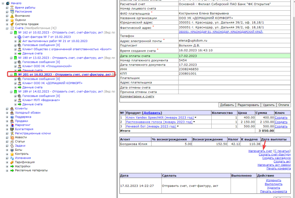Click the chart icon beside Маркетинг
Screen dimensions: 295x198
click(x=12, y=125)
